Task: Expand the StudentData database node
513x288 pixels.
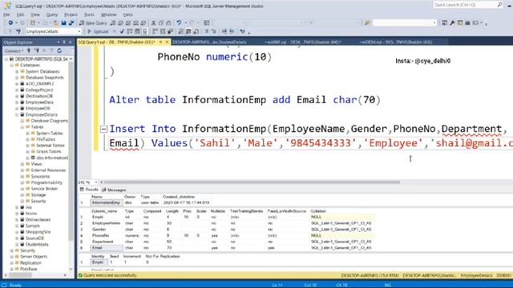Action: pyautogui.click(x=17, y=245)
